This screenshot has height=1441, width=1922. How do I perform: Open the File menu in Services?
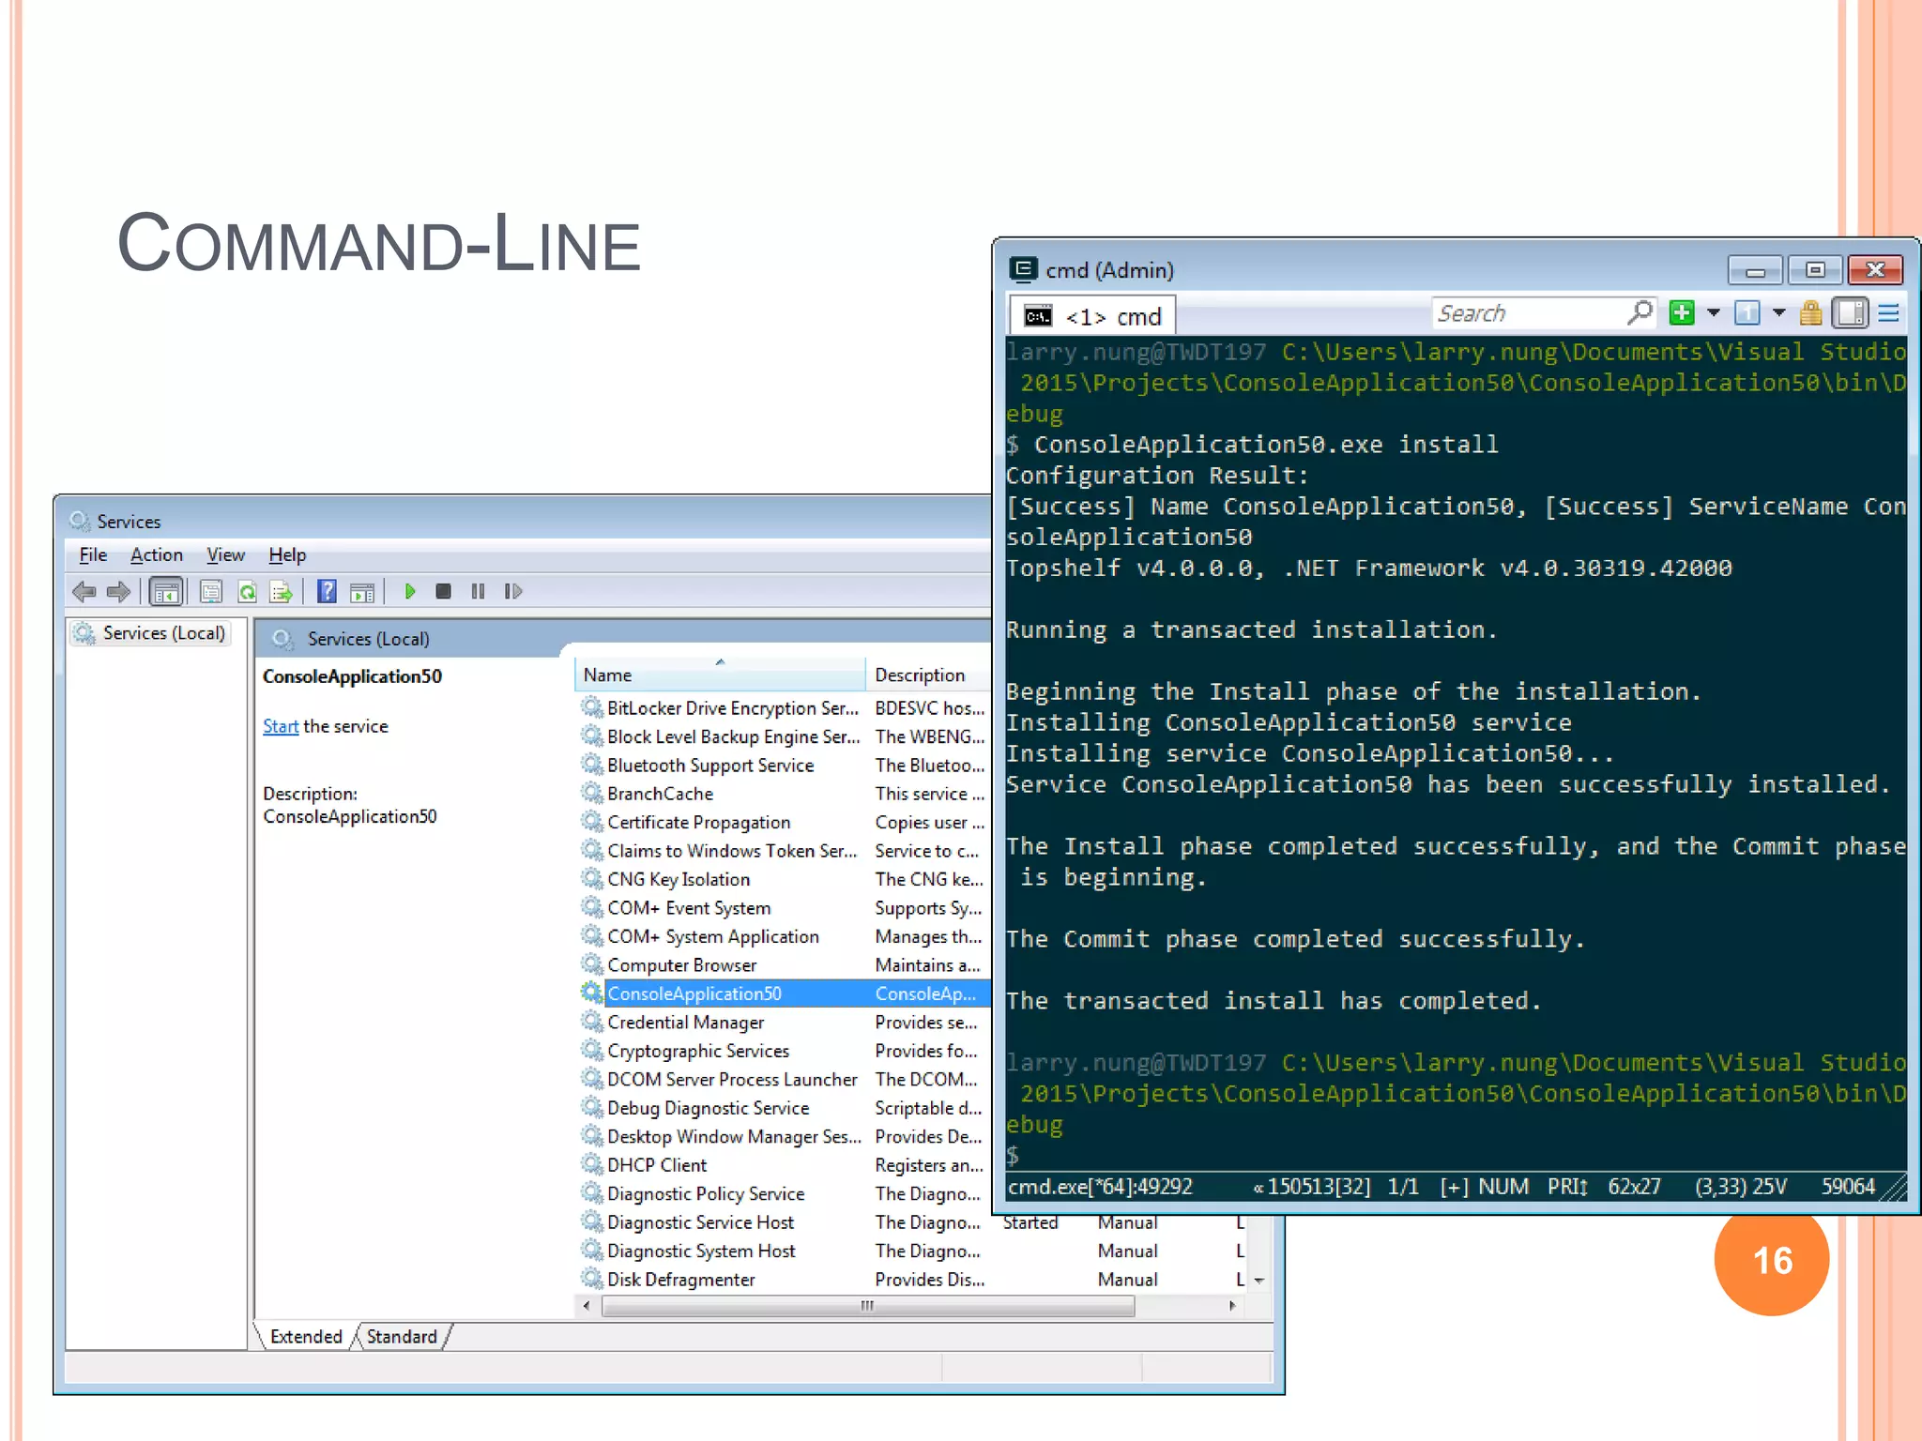point(93,555)
